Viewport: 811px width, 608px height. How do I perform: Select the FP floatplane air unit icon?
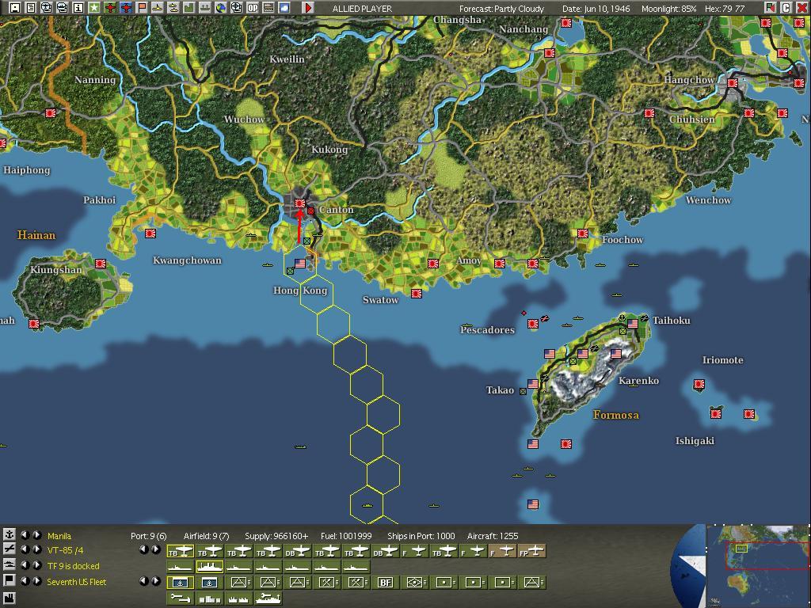(531, 552)
